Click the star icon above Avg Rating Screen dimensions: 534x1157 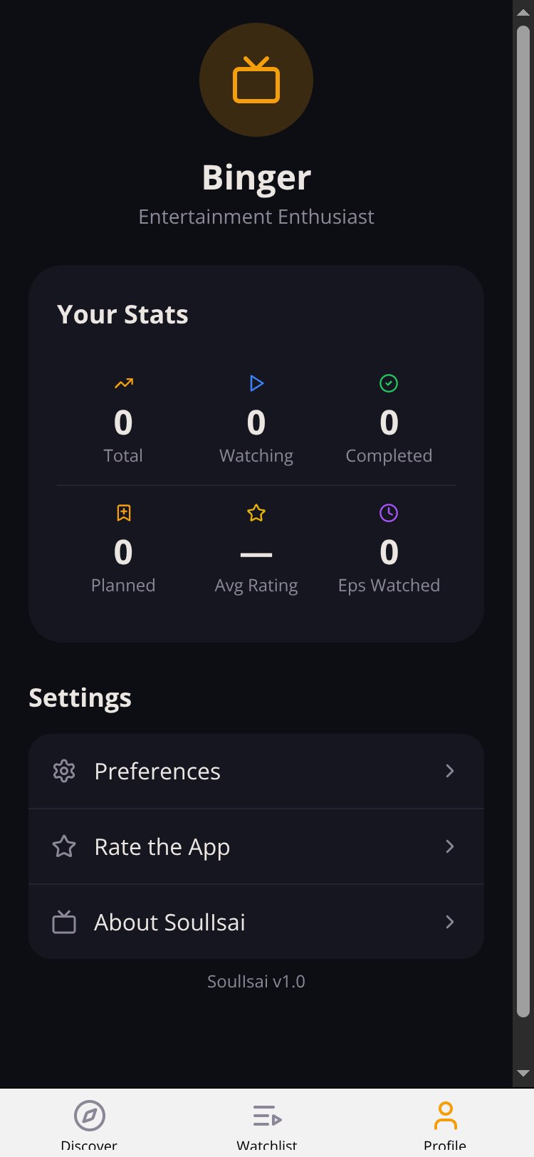tap(256, 513)
